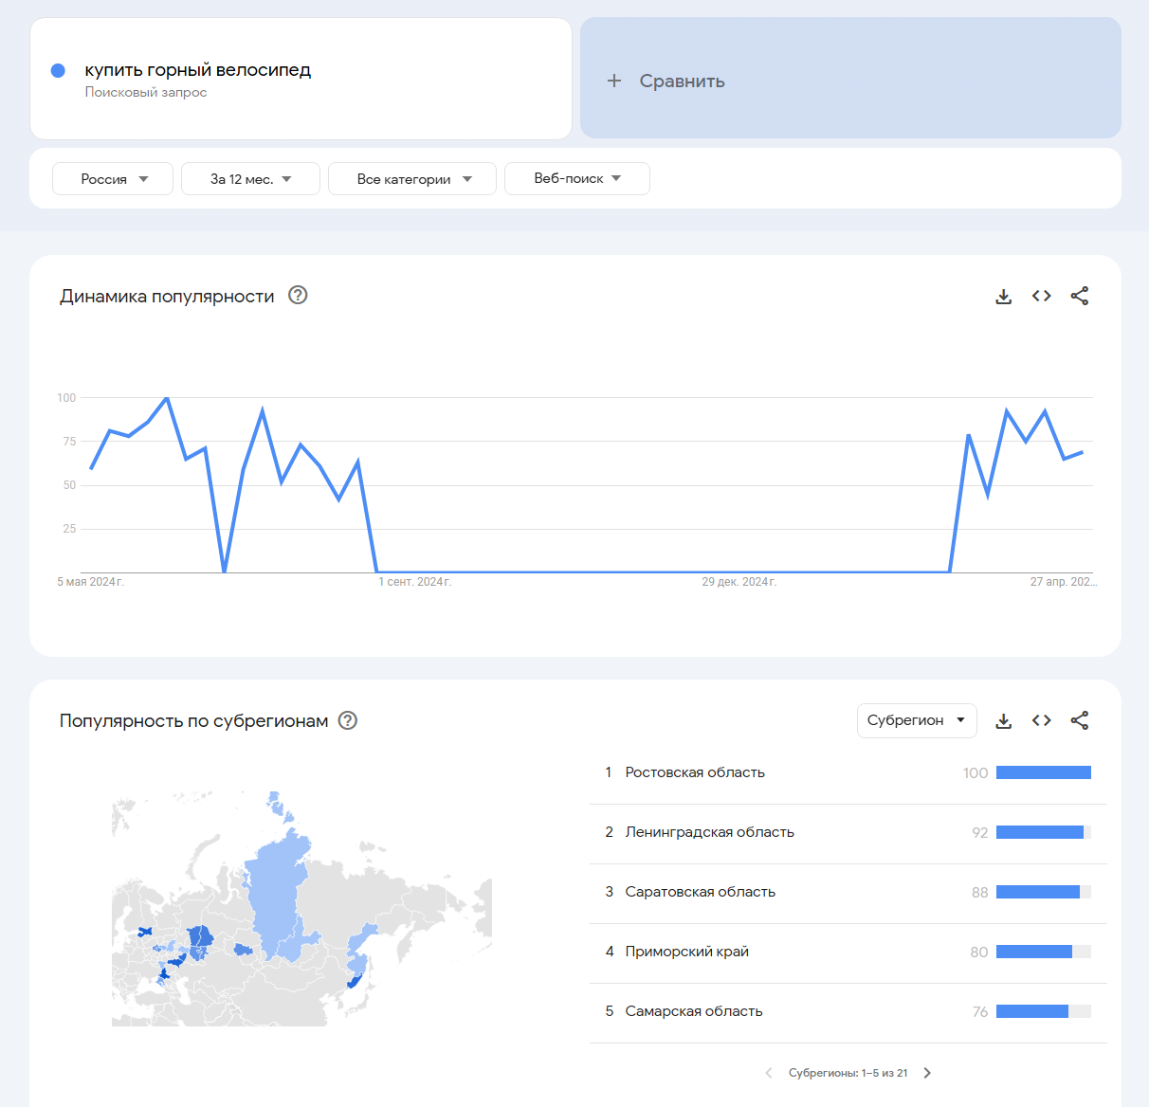Expand the Все категории dropdown
The height and width of the screenshot is (1107, 1149).
pyautogui.click(x=412, y=179)
